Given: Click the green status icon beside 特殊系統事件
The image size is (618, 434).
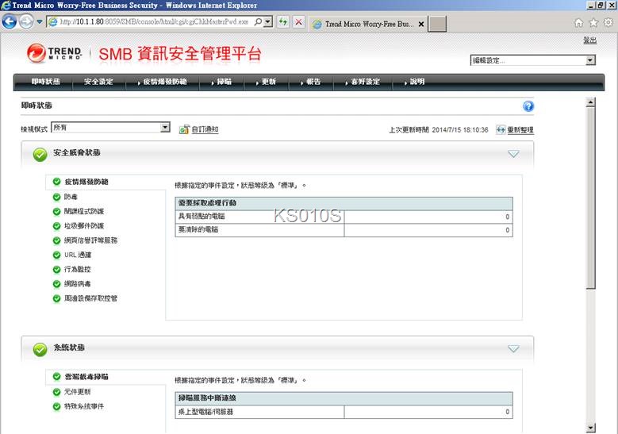Looking at the screenshot, I should click(57, 406).
